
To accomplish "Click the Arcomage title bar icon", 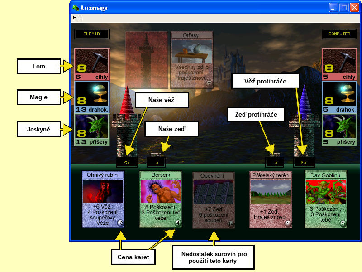I will [x=76, y=8].
